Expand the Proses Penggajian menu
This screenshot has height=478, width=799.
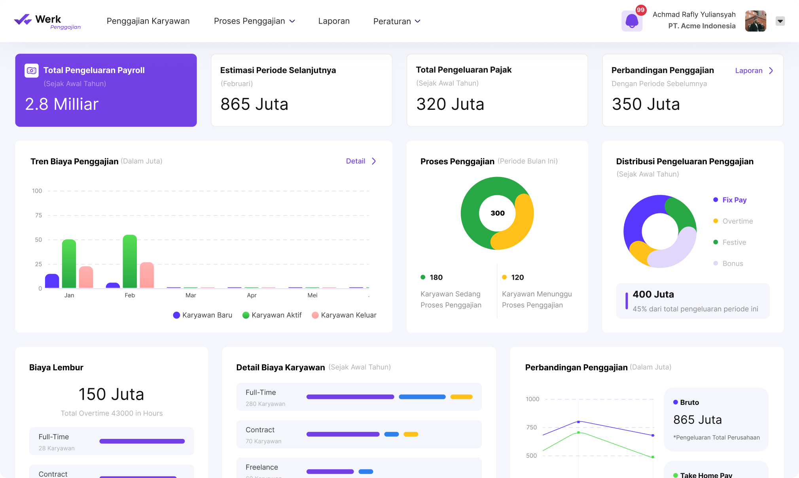(x=255, y=21)
